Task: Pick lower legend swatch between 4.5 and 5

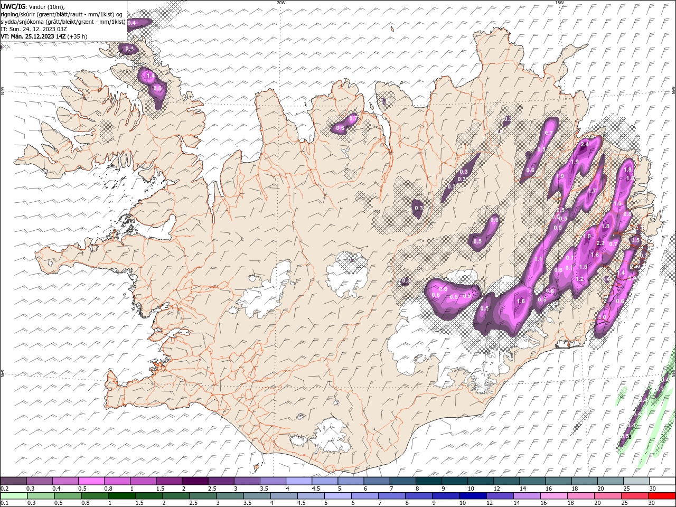Action: (x=311, y=496)
